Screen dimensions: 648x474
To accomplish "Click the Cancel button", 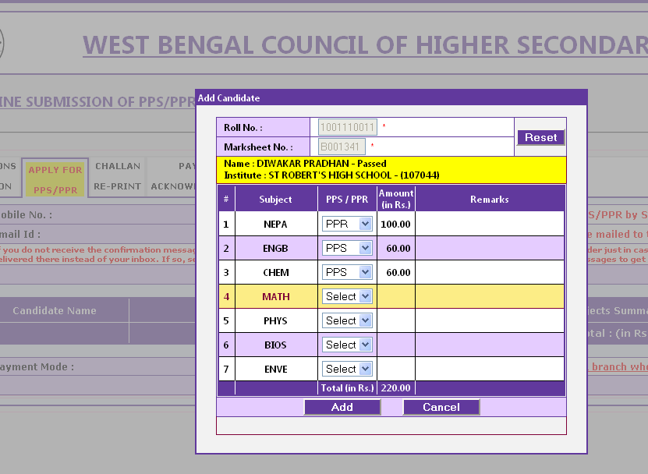I will click(x=441, y=407).
